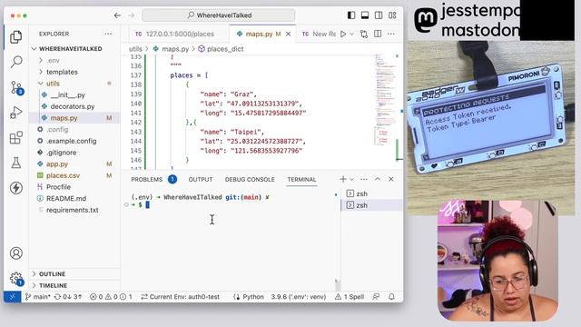Image resolution: width=581 pixels, height=327 pixels.
Task: Open the Source Control view
Action: 16,88
